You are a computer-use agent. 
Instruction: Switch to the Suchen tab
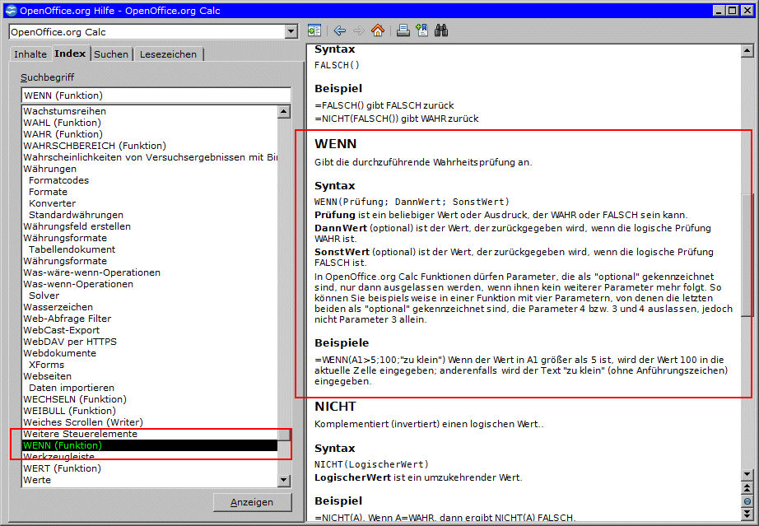(110, 54)
